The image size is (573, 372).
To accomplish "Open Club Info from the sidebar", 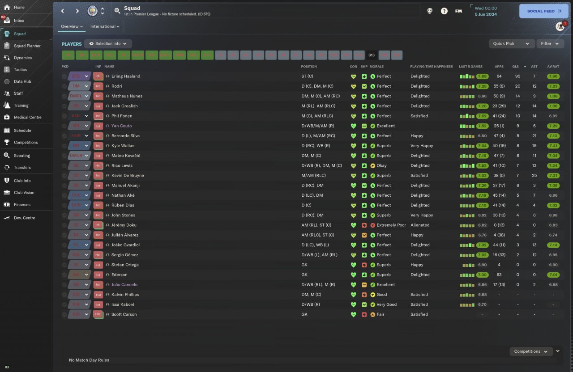I will pyautogui.click(x=22, y=181).
